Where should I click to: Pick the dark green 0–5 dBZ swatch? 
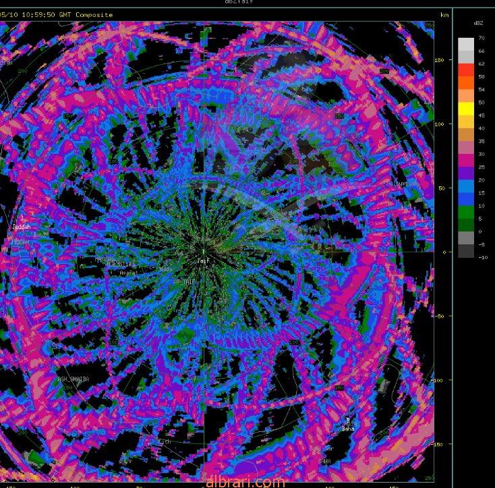pyautogui.click(x=466, y=225)
